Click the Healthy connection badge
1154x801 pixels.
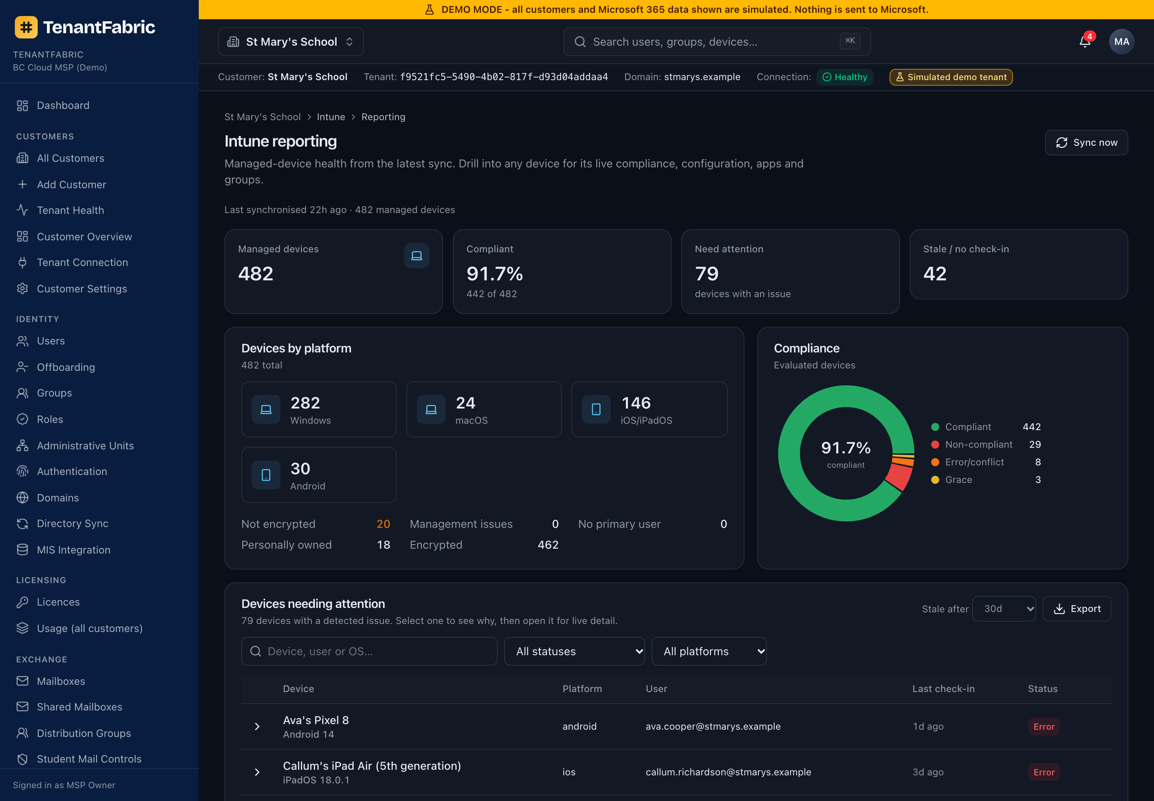click(x=845, y=77)
